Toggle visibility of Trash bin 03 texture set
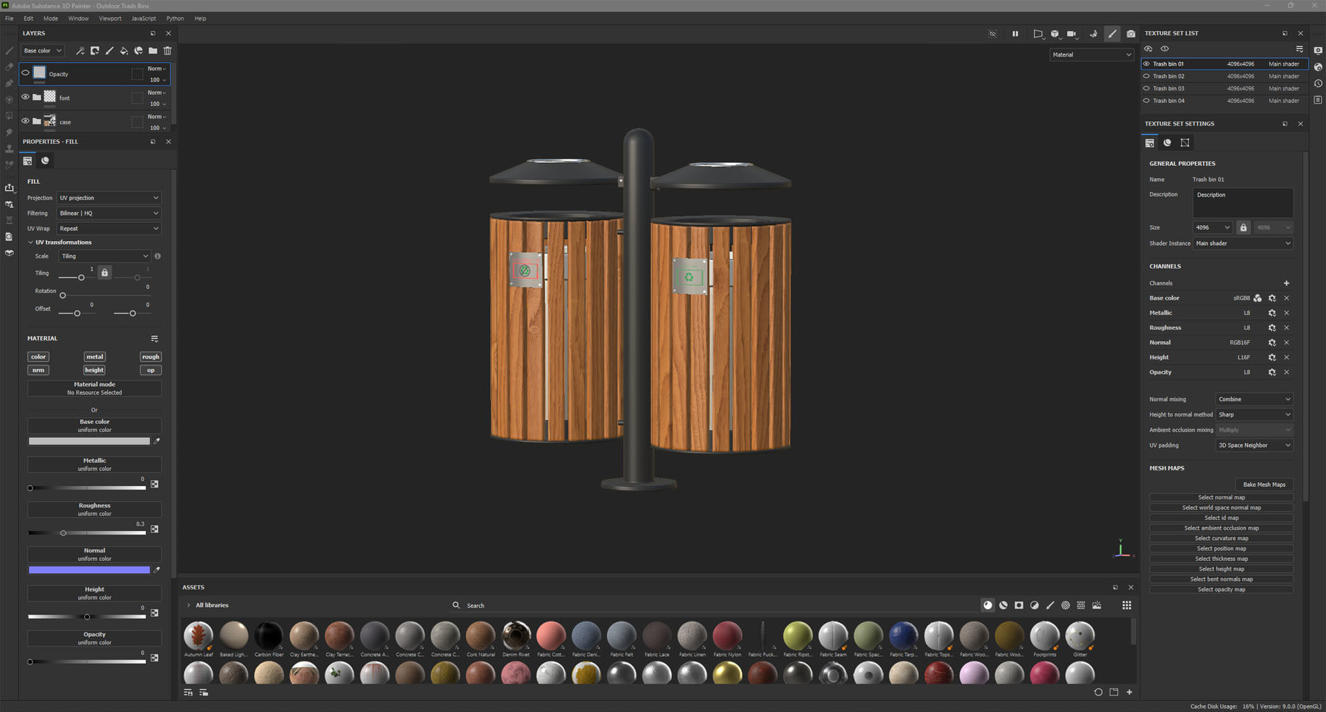 (1146, 88)
